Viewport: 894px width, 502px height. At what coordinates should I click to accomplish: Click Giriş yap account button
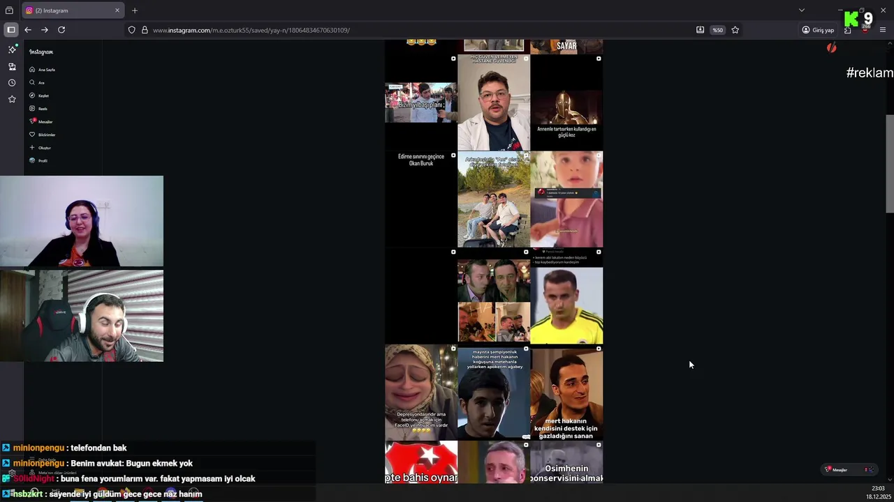(x=818, y=30)
